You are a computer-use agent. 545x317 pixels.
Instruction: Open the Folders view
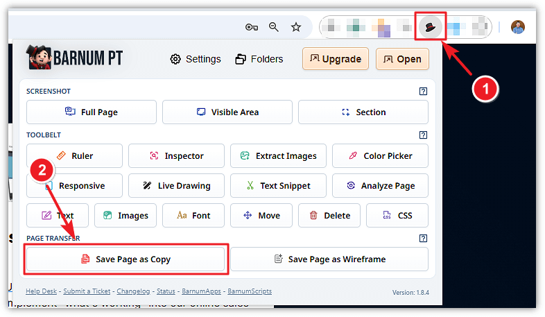(x=259, y=59)
